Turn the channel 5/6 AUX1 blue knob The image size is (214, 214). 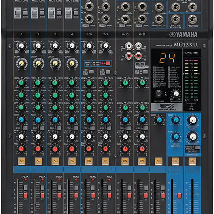(x=89, y=120)
